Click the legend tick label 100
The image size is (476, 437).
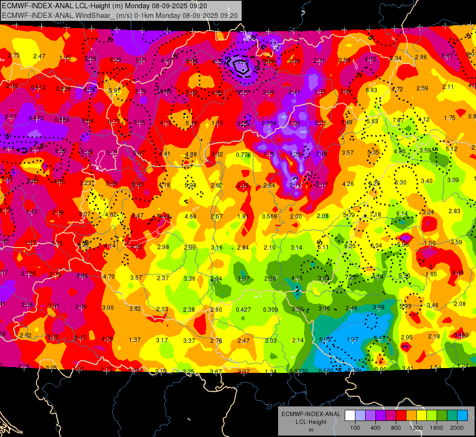click(x=355, y=428)
